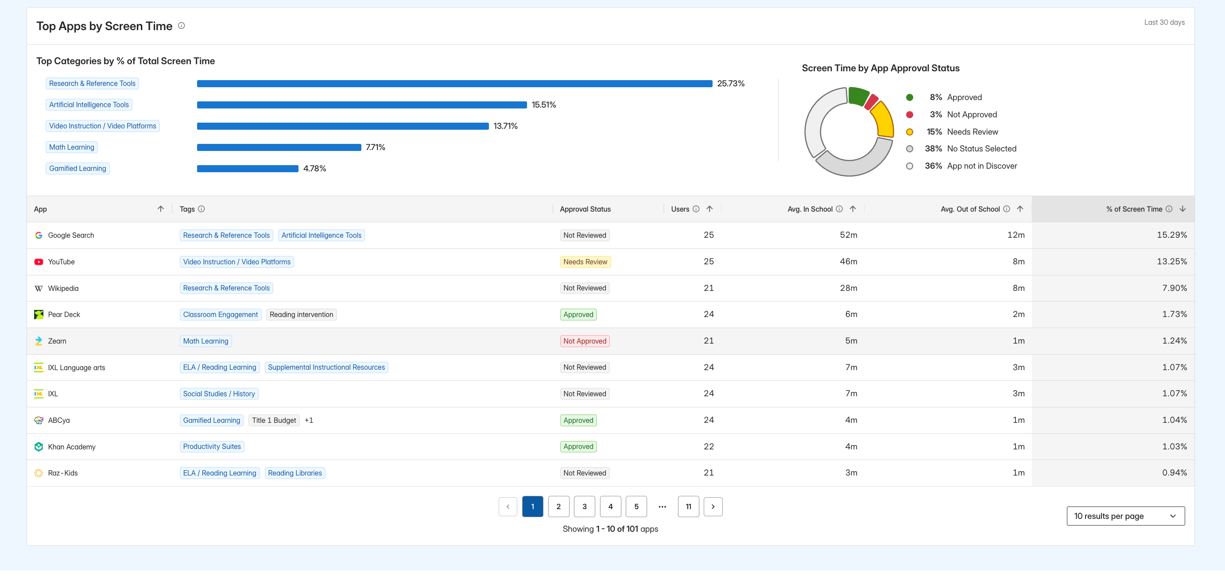Click the Artificial Intelligence Tools tag on Google Search
1225x580 pixels.
[322, 236]
